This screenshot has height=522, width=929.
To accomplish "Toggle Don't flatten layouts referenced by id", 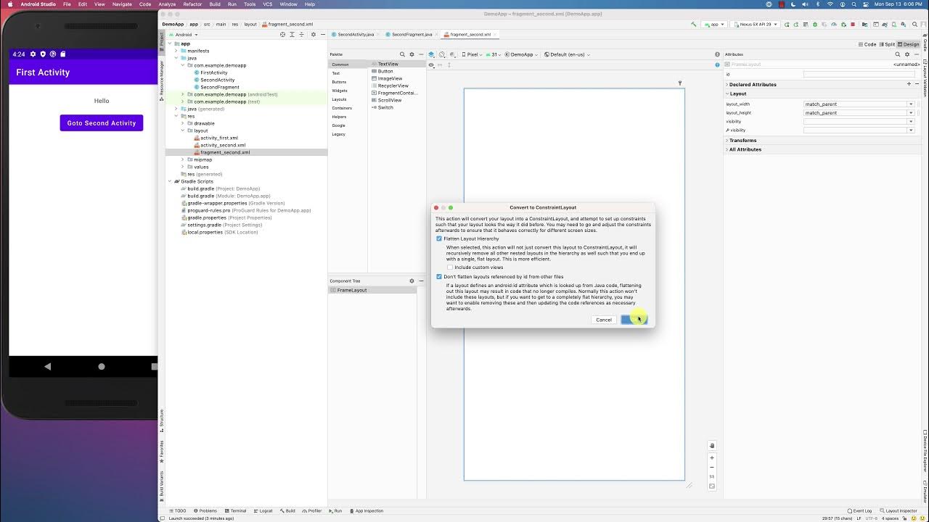I will (439, 276).
